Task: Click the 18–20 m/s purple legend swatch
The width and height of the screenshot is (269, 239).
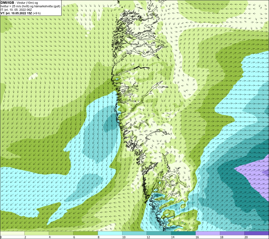Action: (232, 233)
